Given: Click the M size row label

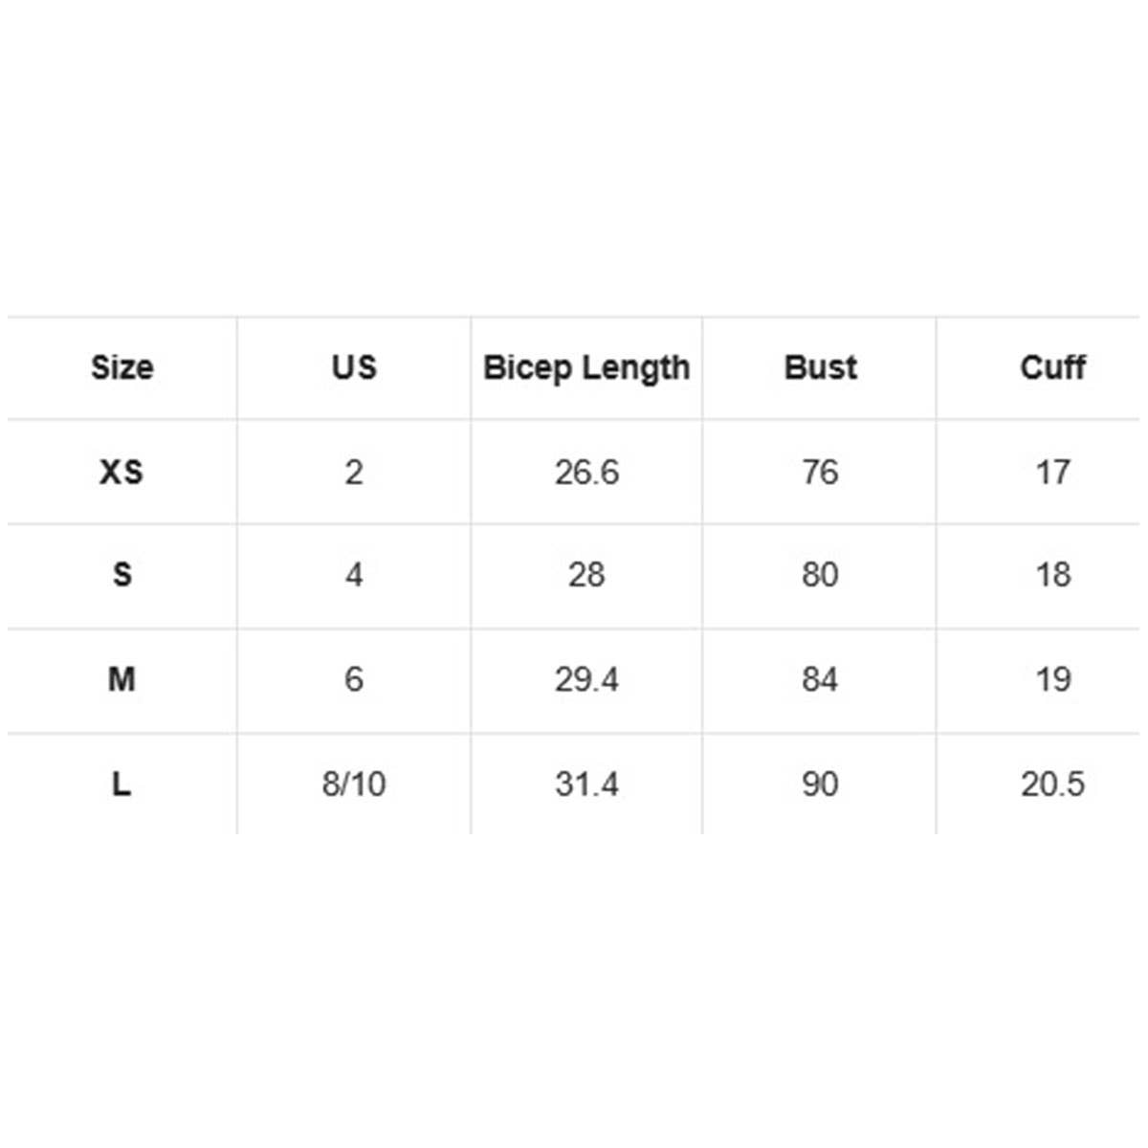Looking at the screenshot, I should point(121,679).
